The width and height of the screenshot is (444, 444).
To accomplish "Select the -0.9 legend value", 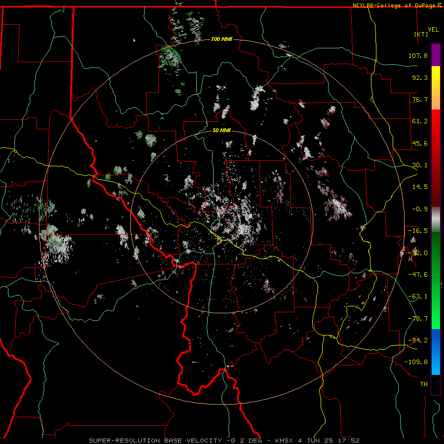I will [420, 209].
